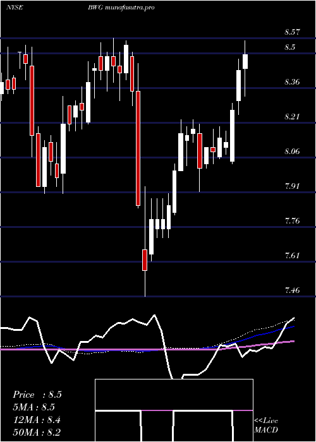Select the 8.21 price axis label
The width and height of the screenshot is (316, 442).
[x=292, y=117]
